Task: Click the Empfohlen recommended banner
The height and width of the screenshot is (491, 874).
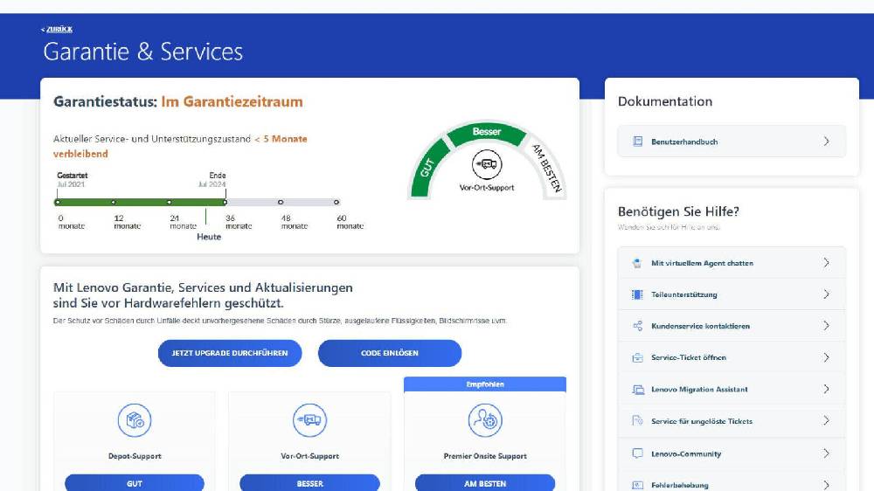Action: pyautogui.click(x=485, y=384)
